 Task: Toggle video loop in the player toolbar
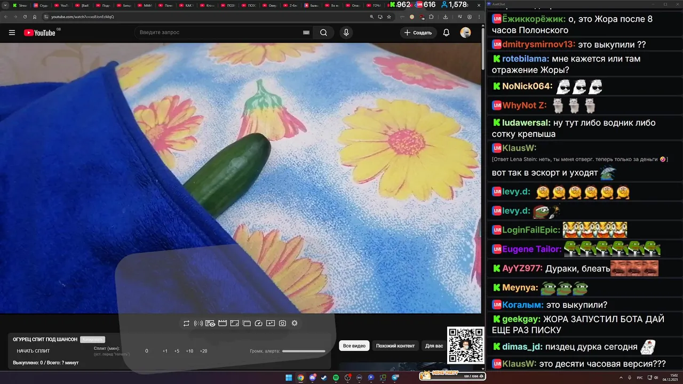186,323
